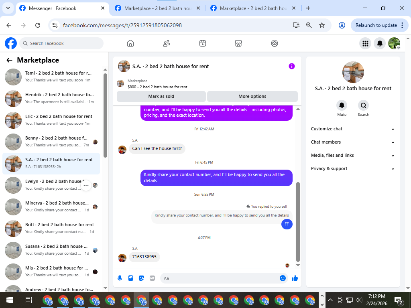View site information icon in address bar

coord(55,25)
